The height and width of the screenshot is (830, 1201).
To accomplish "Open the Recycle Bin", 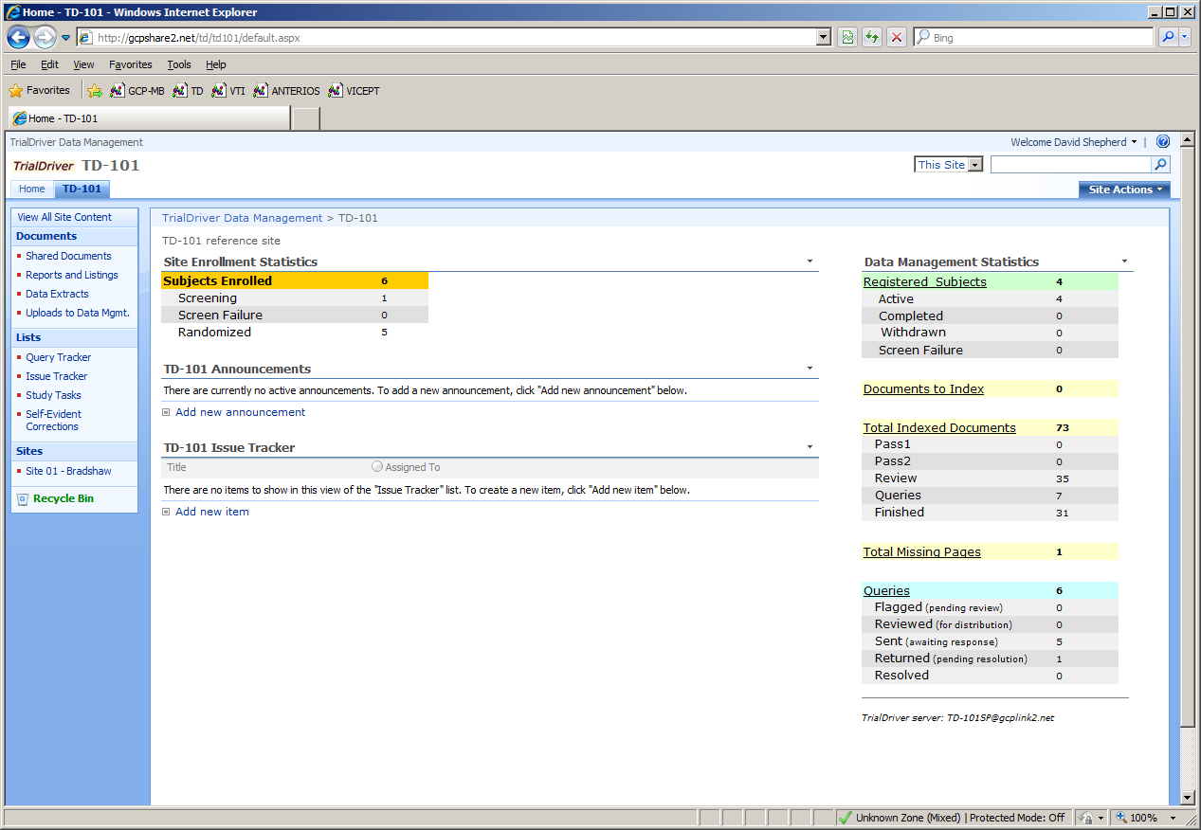I will point(63,498).
